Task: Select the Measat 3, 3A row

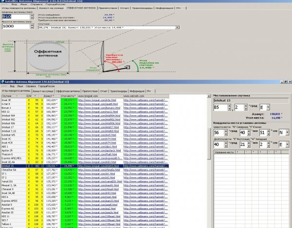Action: tap(85, 185)
